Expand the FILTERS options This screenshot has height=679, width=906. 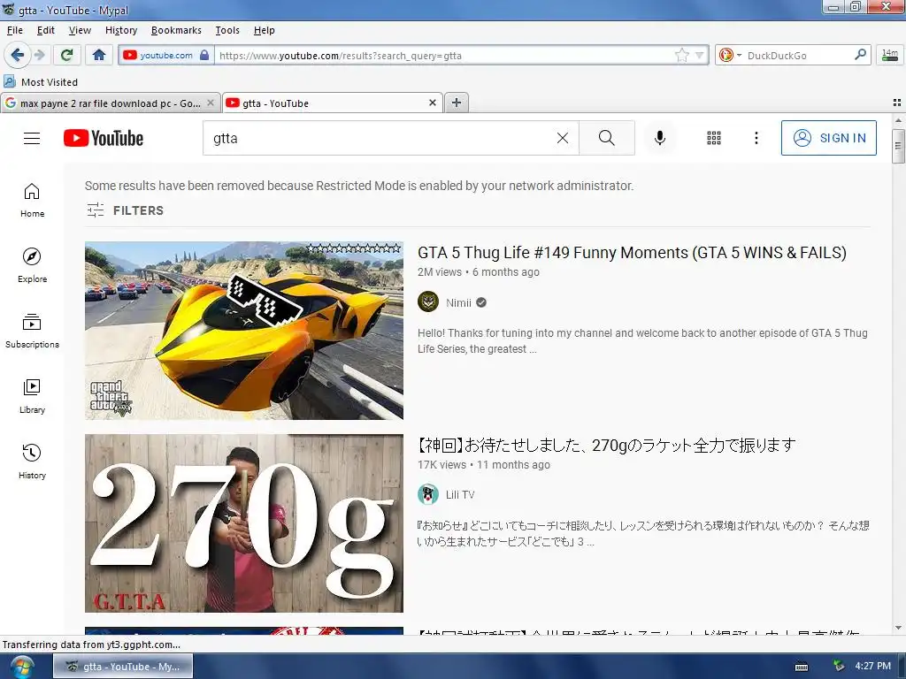click(125, 210)
